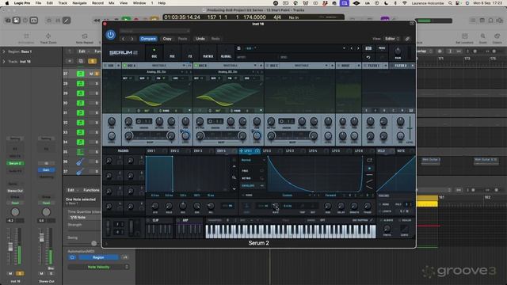Expand the Region: Bass 1 inspector

coord(4,51)
